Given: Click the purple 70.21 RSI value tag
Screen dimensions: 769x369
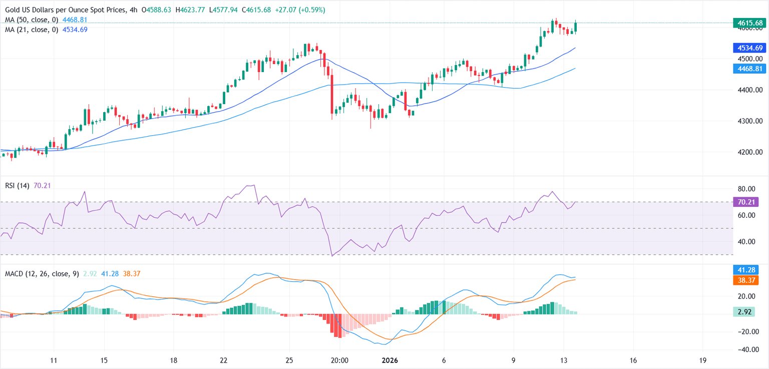Looking at the screenshot, I should [x=749, y=202].
